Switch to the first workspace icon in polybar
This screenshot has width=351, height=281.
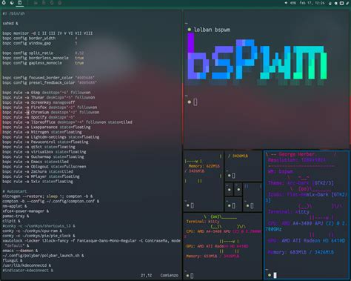point(4,3)
